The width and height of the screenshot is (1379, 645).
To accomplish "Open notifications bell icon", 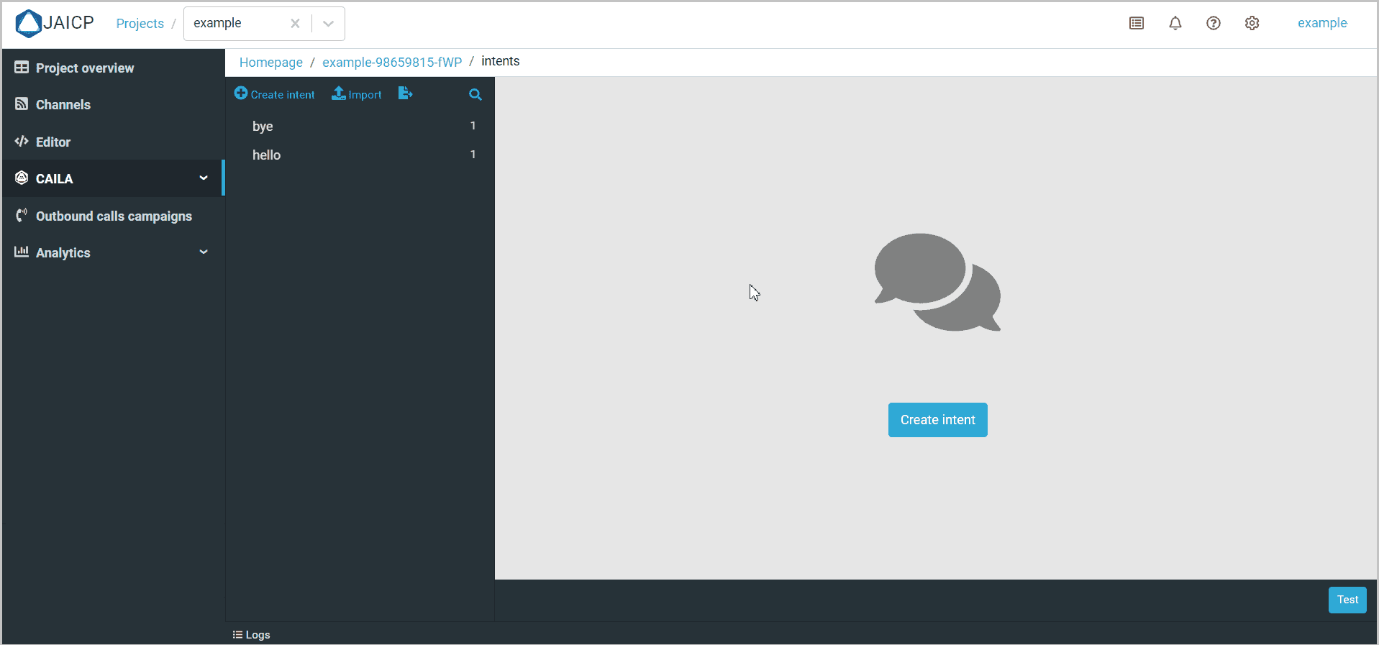I will click(x=1175, y=23).
